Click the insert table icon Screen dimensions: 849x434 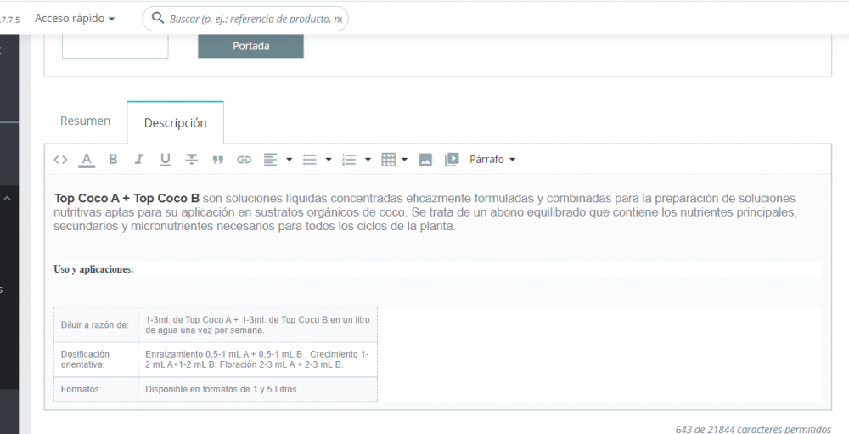pyautogui.click(x=389, y=160)
